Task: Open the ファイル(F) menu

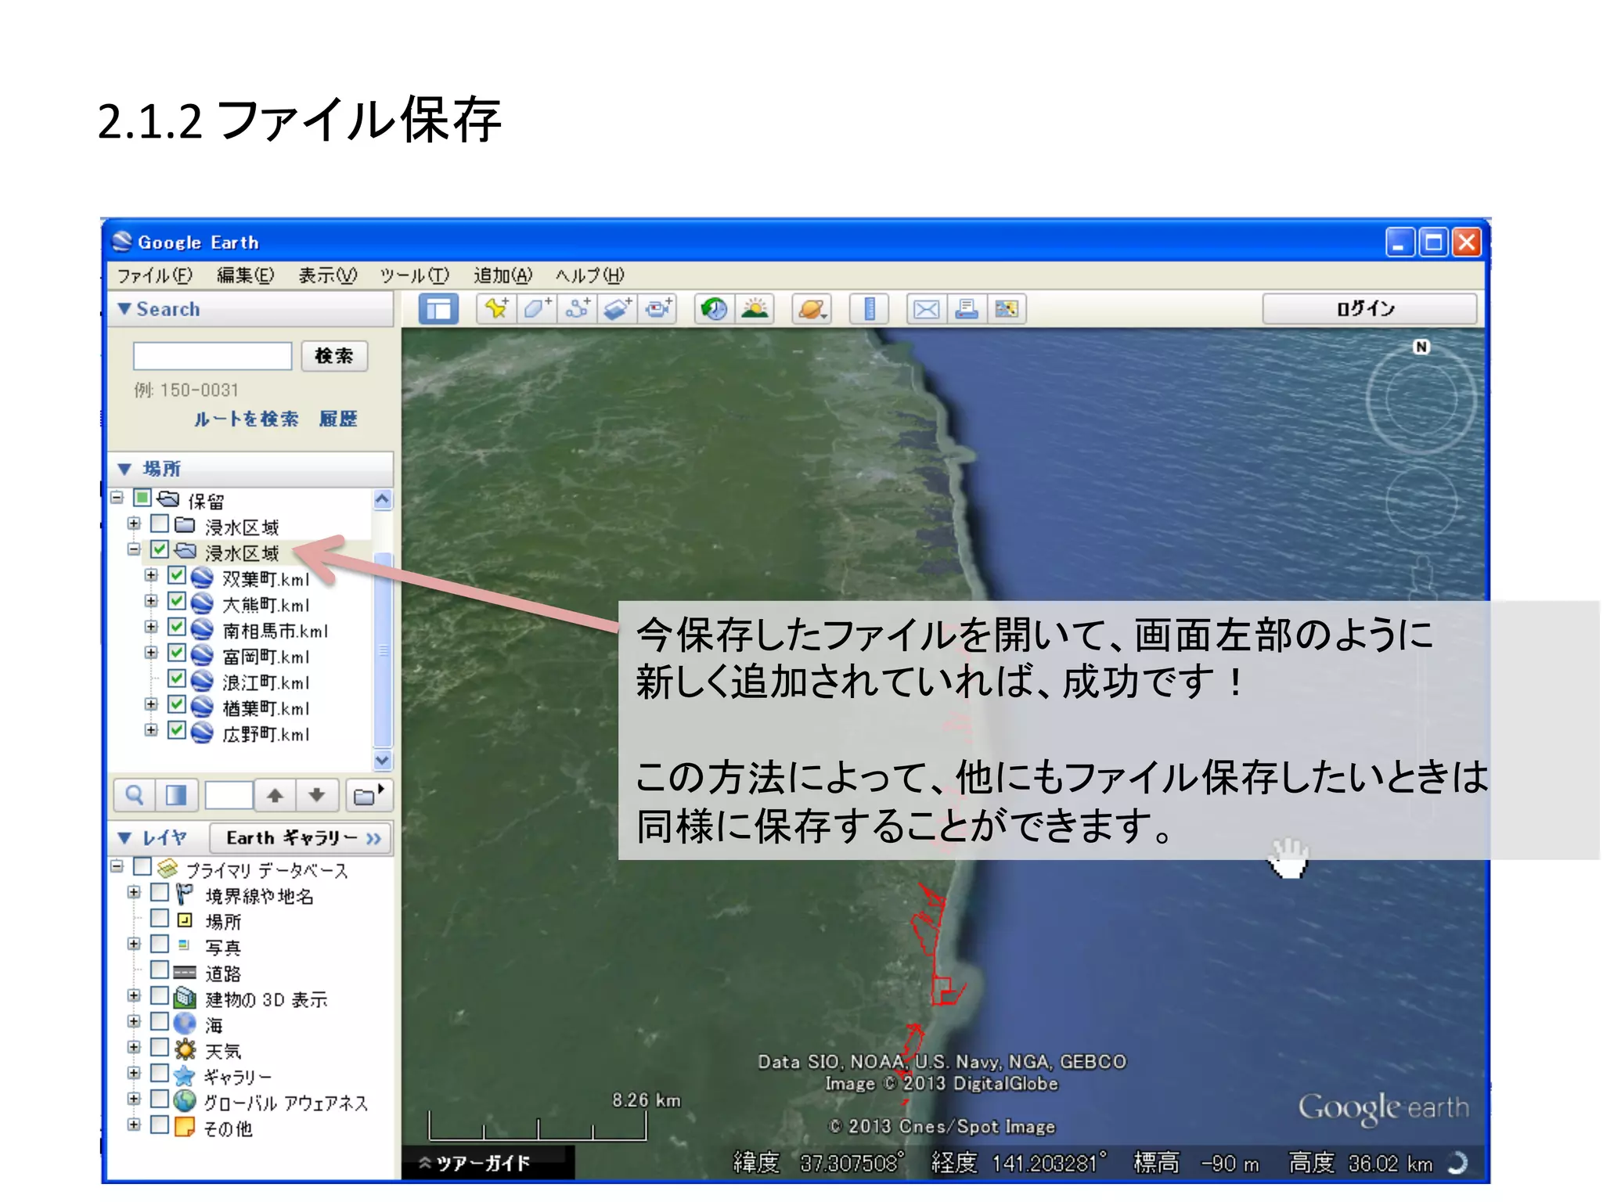Action: click(154, 275)
